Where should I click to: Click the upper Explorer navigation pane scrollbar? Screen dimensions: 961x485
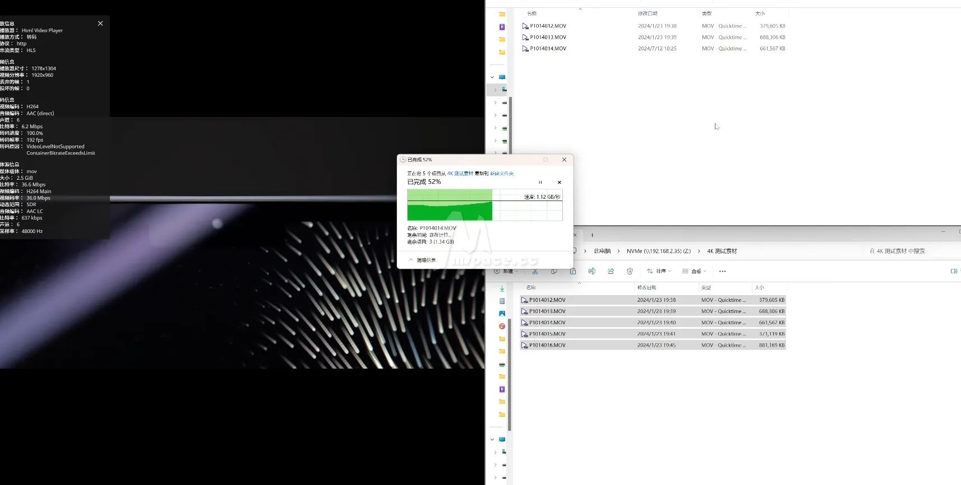click(510, 126)
